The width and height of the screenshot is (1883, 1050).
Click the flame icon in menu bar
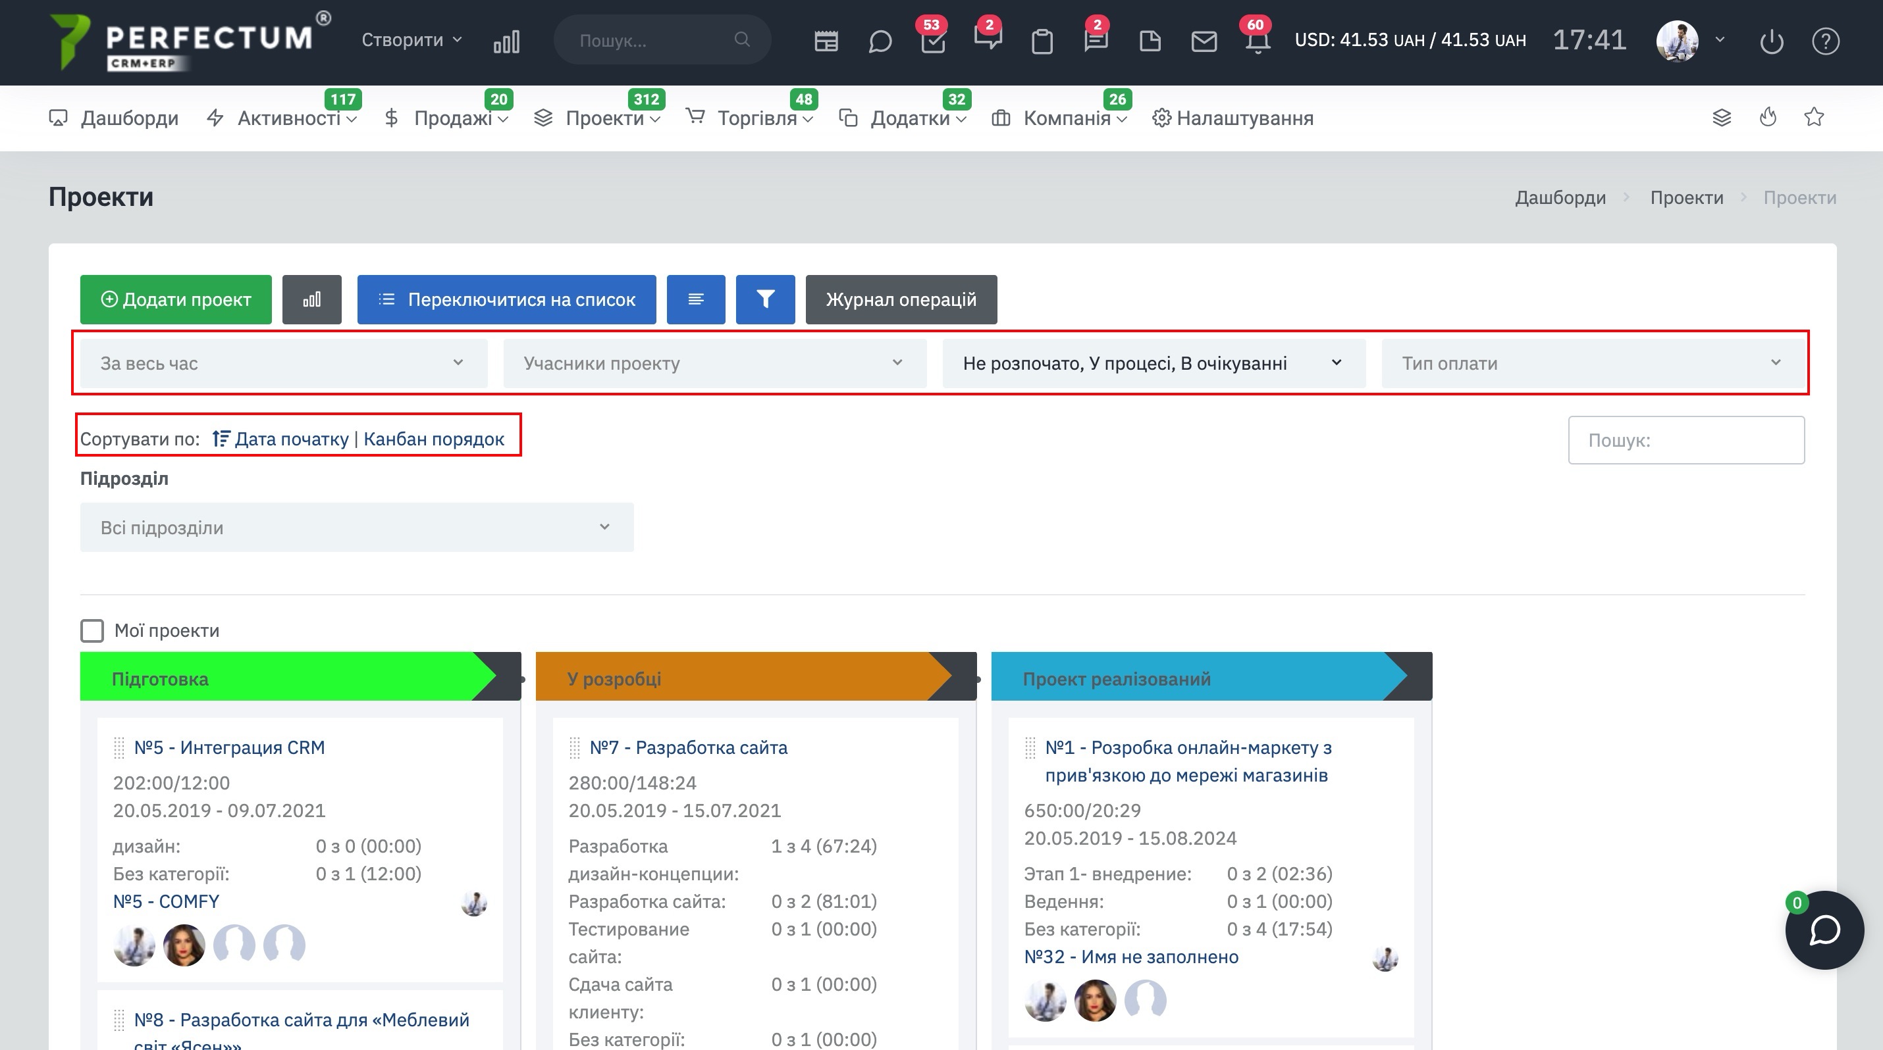coord(1768,117)
